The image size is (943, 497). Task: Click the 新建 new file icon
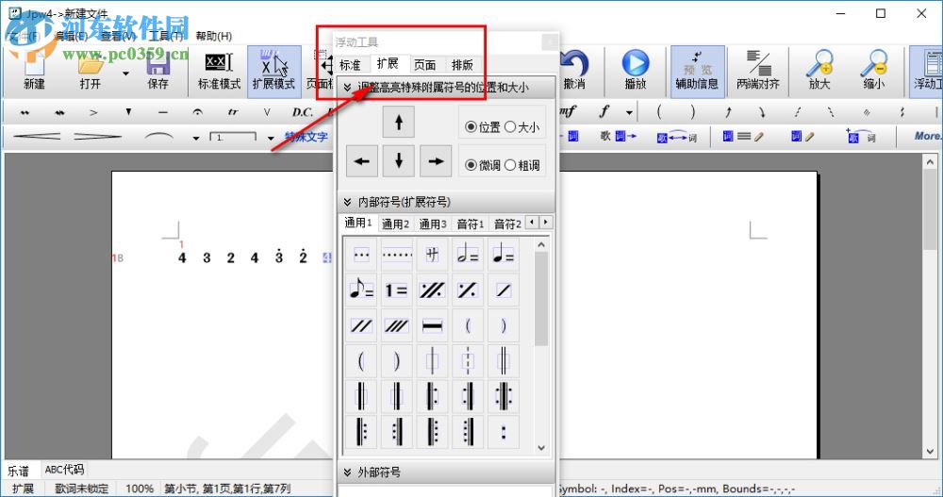[x=34, y=71]
